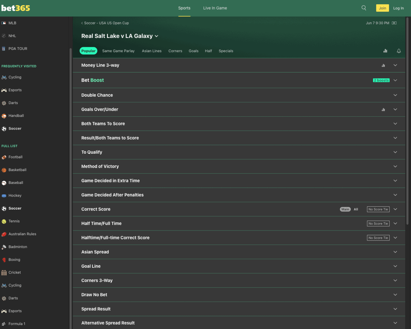Image resolution: width=411 pixels, height=329 pixels.
Task: Click the live stream icon next to match time
Action: (x=394, y=23)
